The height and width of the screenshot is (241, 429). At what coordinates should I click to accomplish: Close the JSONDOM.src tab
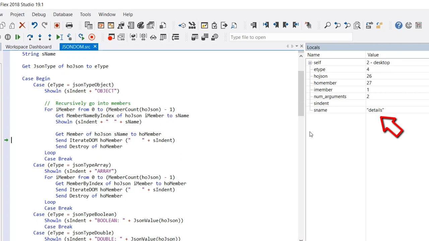(95, 47)
